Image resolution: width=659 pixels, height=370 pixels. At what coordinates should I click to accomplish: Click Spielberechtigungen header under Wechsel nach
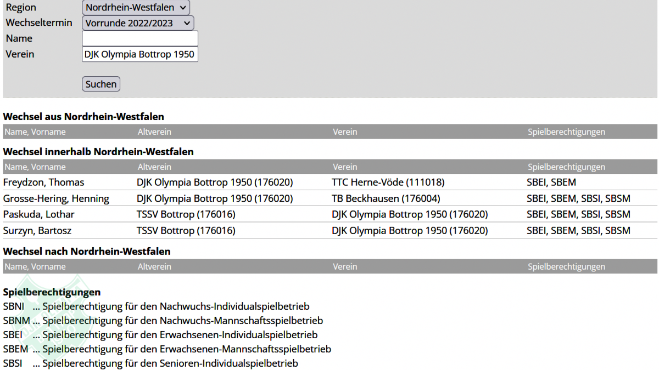566,267
